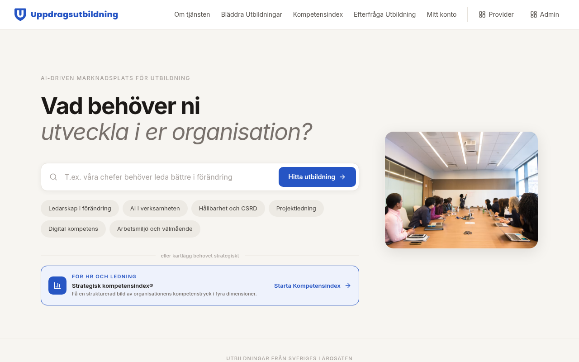Select the AI i verksamheten chip
This screenshot has width=579, height=362.
(155, 209)
